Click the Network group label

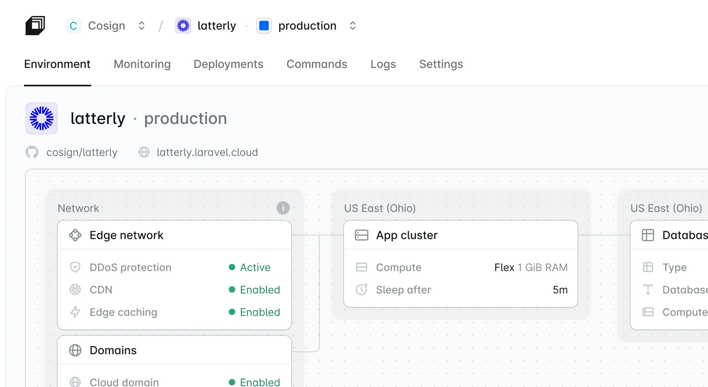(78, 208)
